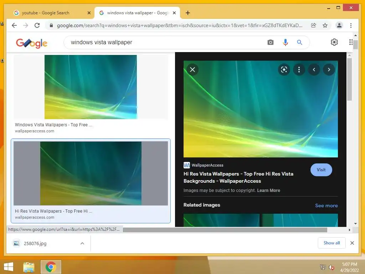Click Chrome taskbar icon
The width and height of the screenshot is (365, 274).
pos(51,267)
